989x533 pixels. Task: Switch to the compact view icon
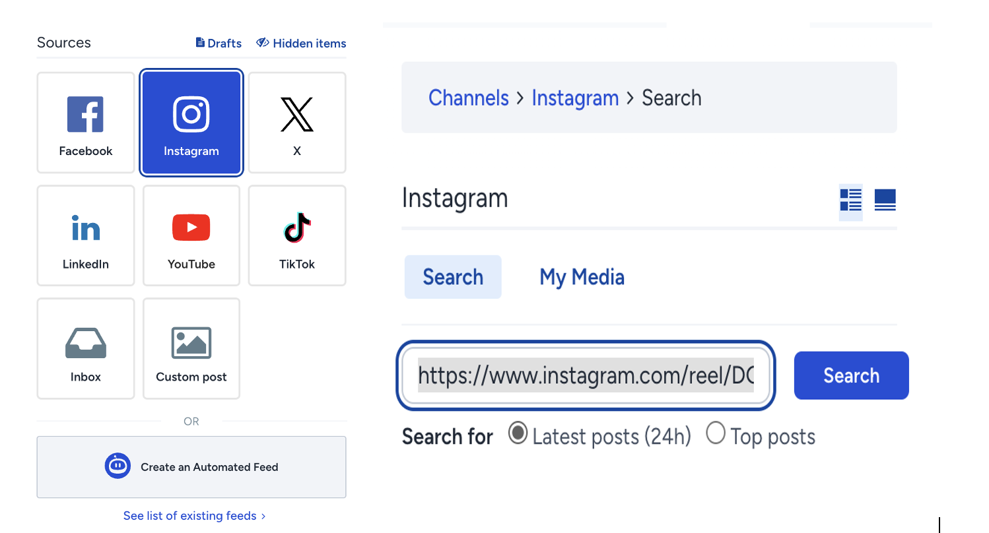point(885,199)
